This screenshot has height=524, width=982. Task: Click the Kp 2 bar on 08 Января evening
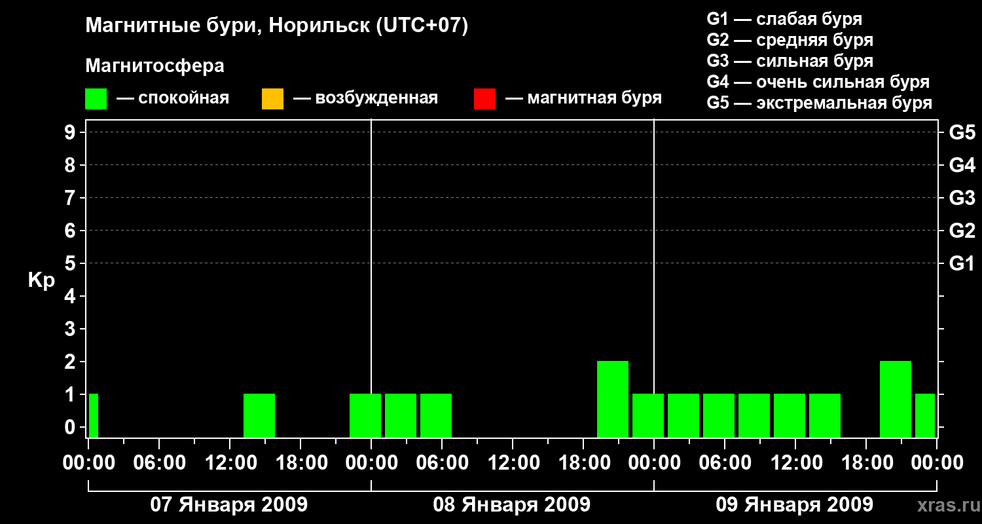(x=613, y=399)
